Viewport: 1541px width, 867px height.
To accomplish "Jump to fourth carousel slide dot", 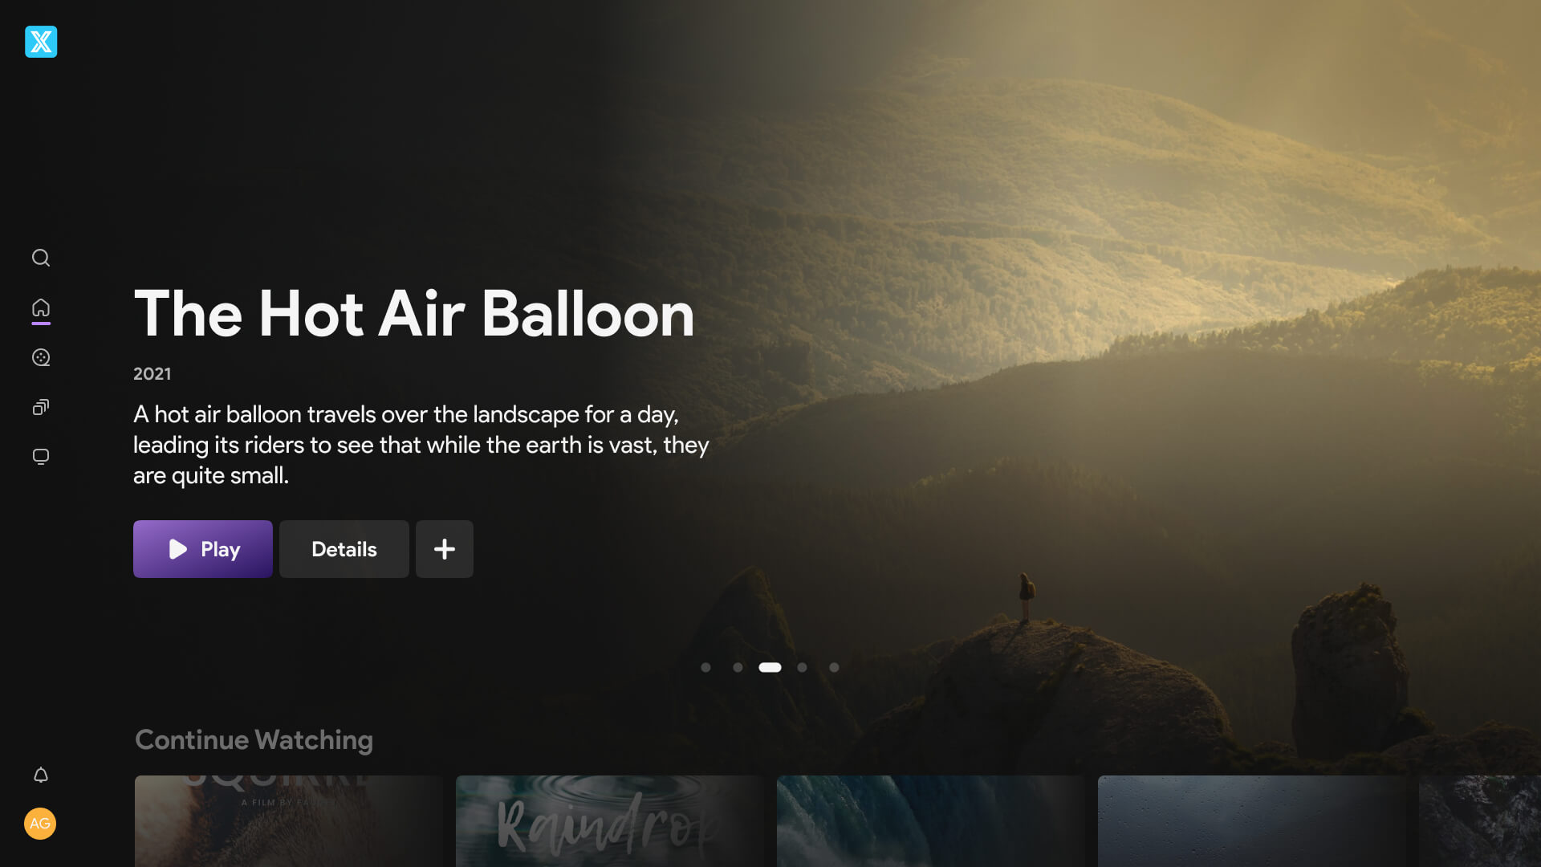I will click(802, 667).
